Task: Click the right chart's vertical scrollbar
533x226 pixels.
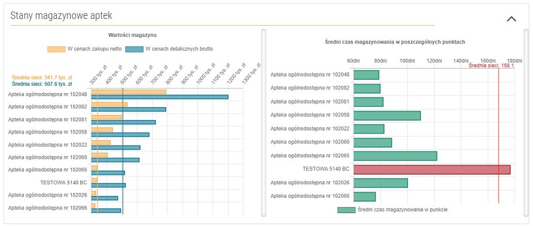Action: pyautogui.click(x=526, y=122)
